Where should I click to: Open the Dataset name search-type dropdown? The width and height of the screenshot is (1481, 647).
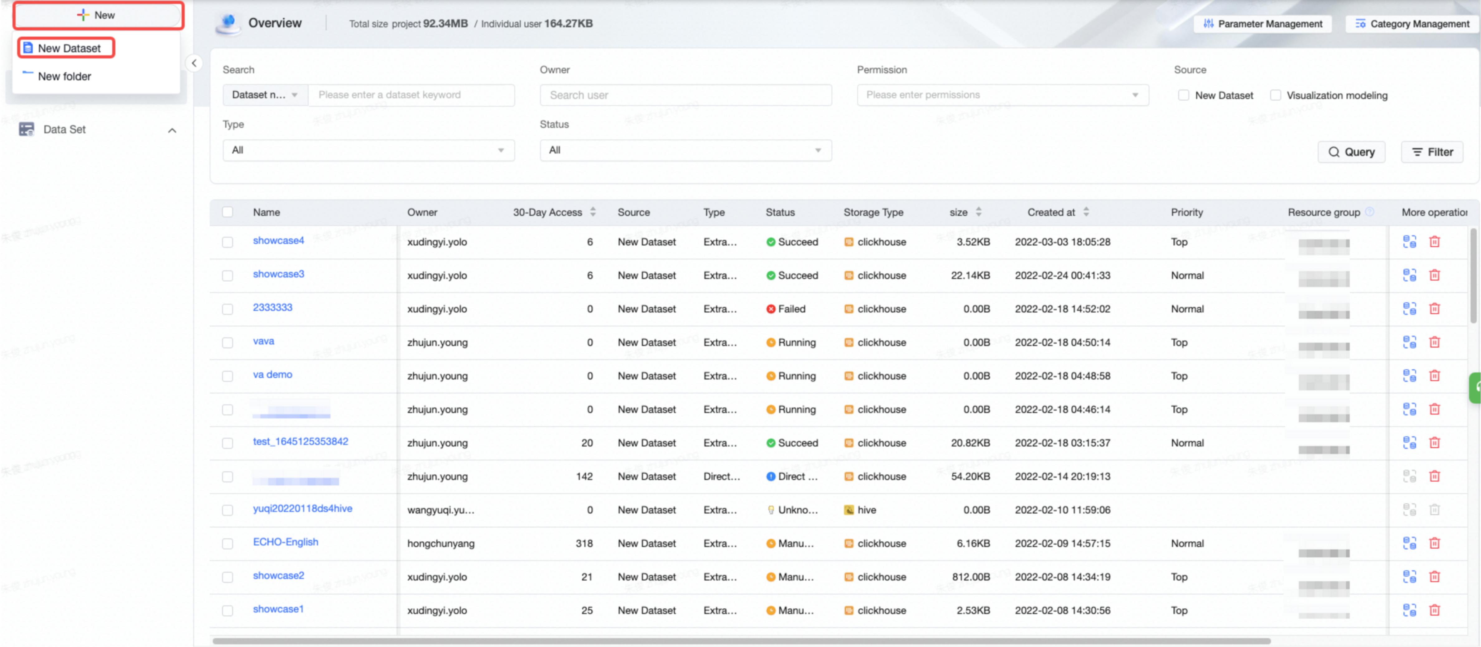click(265, 95)
